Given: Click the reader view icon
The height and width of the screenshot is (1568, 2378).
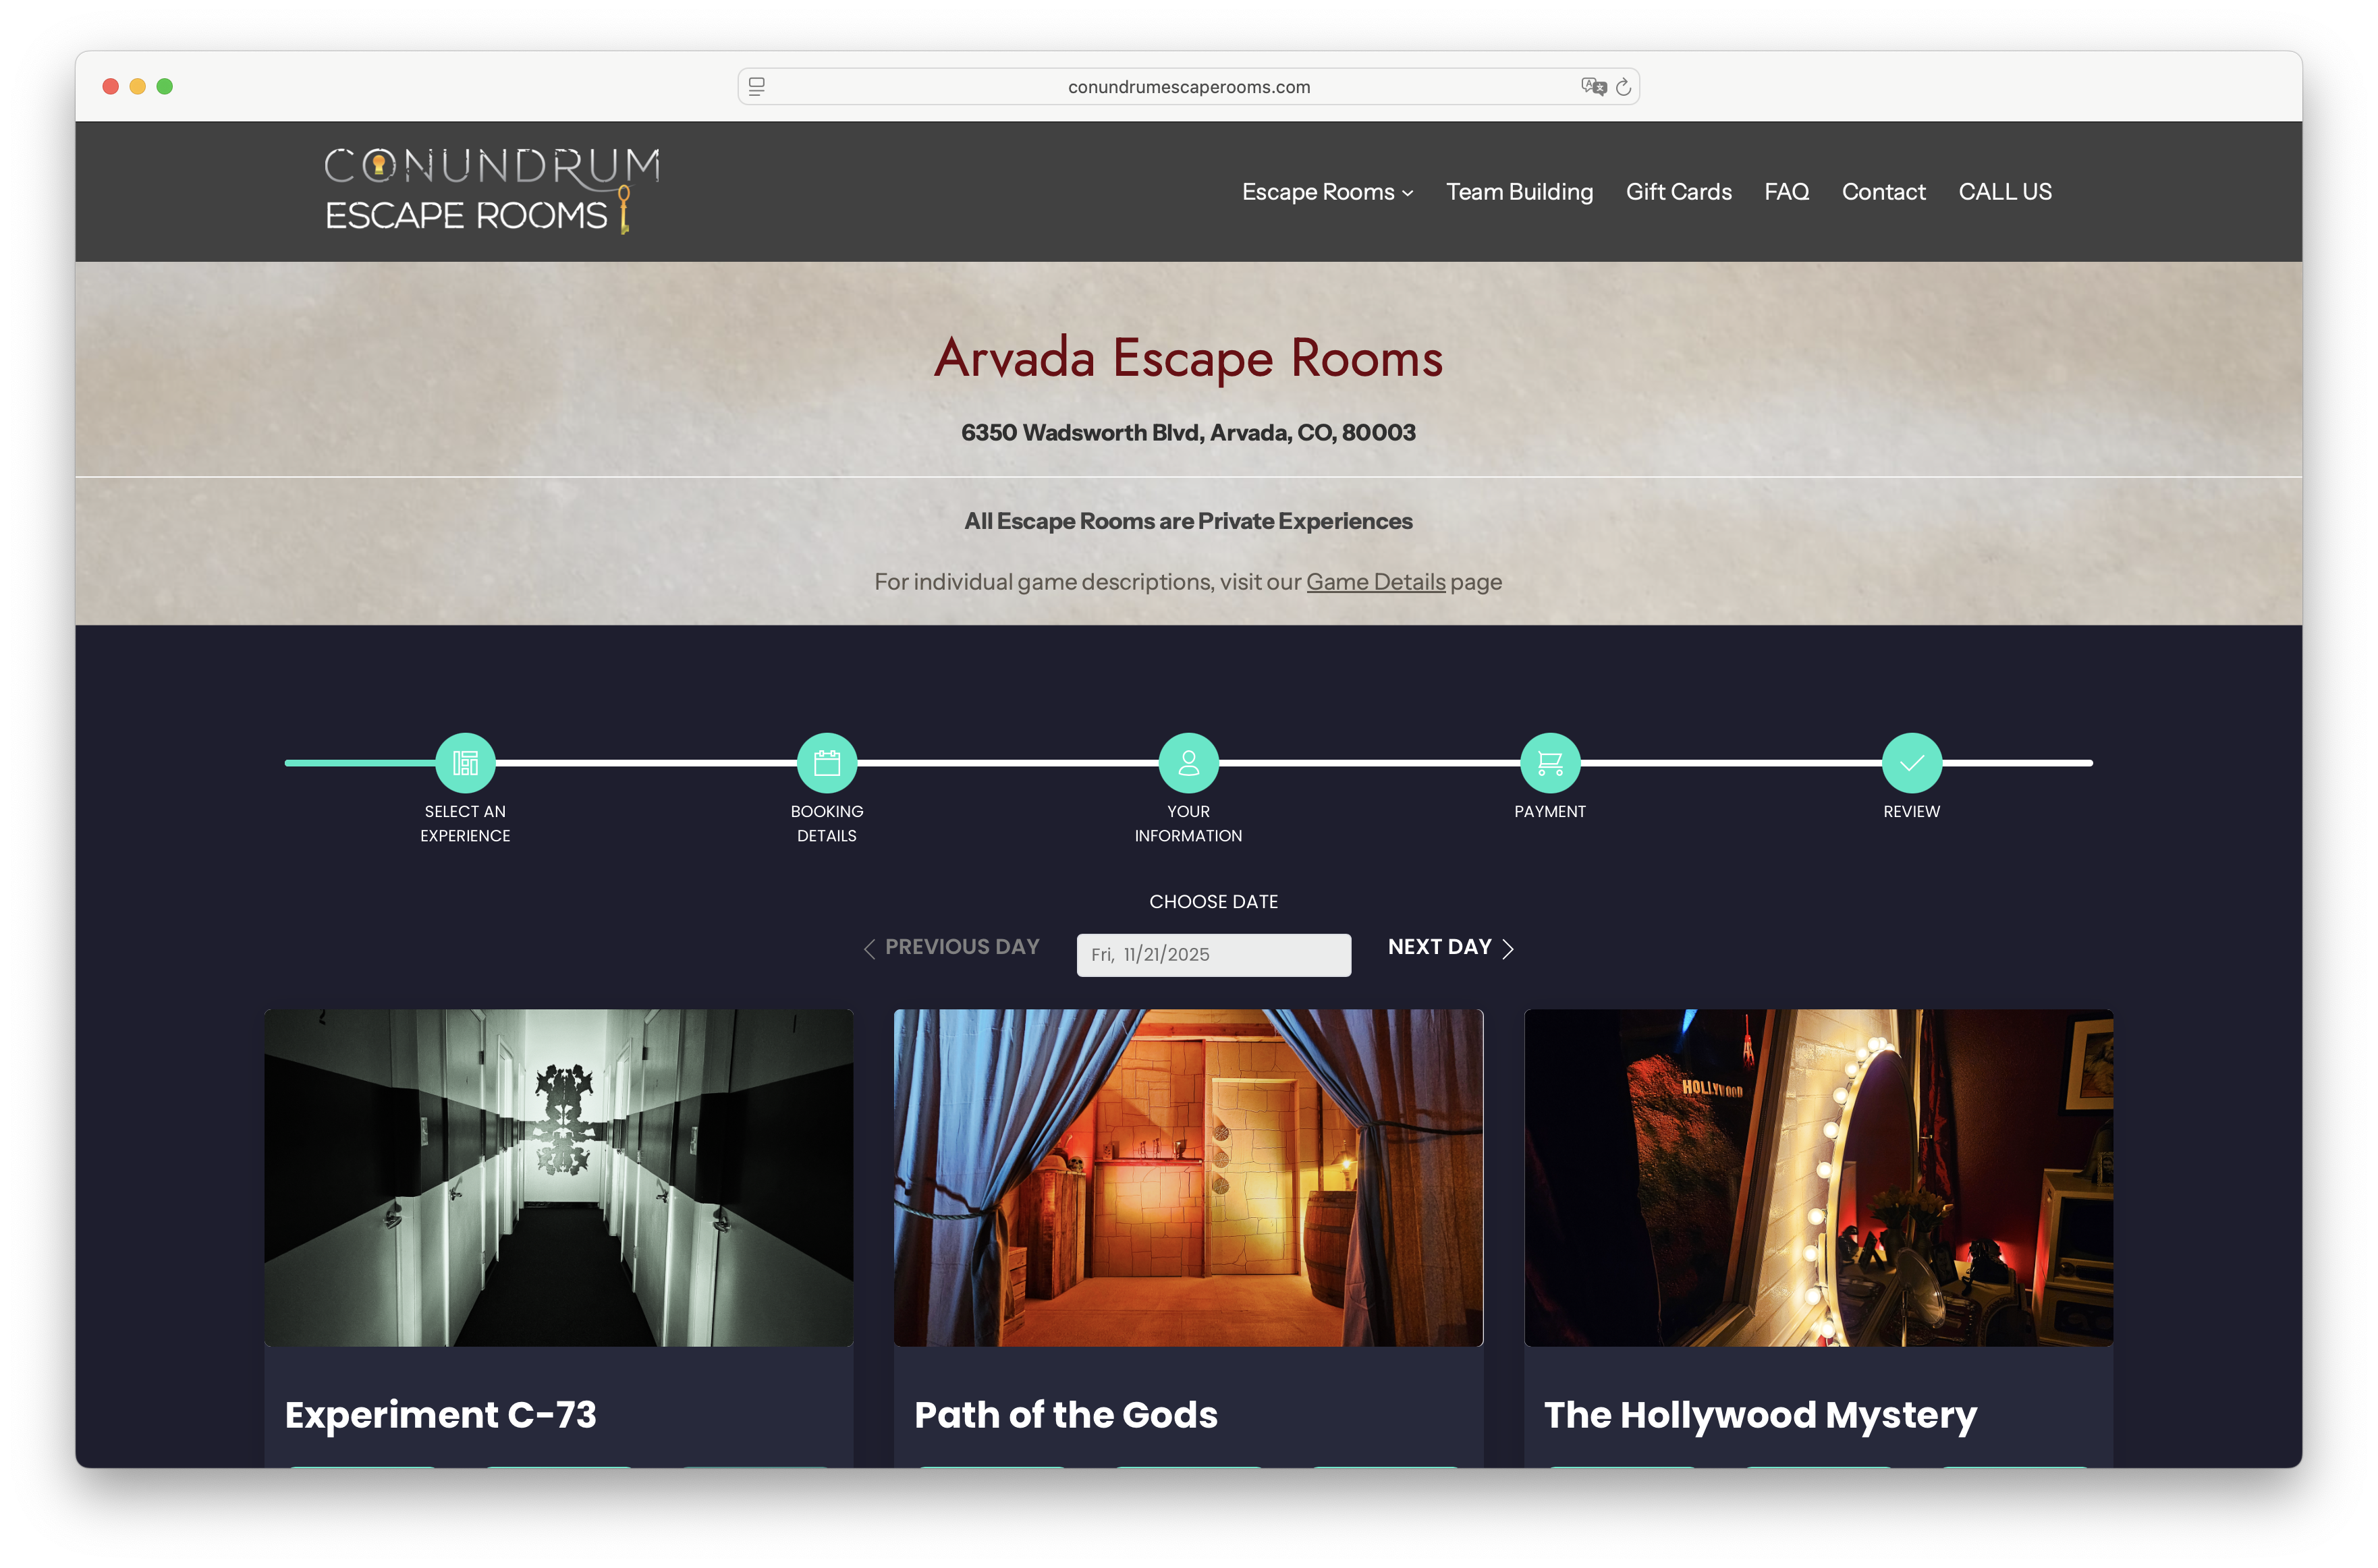Looking at the screenshot, I should click(x=757, y=86).
